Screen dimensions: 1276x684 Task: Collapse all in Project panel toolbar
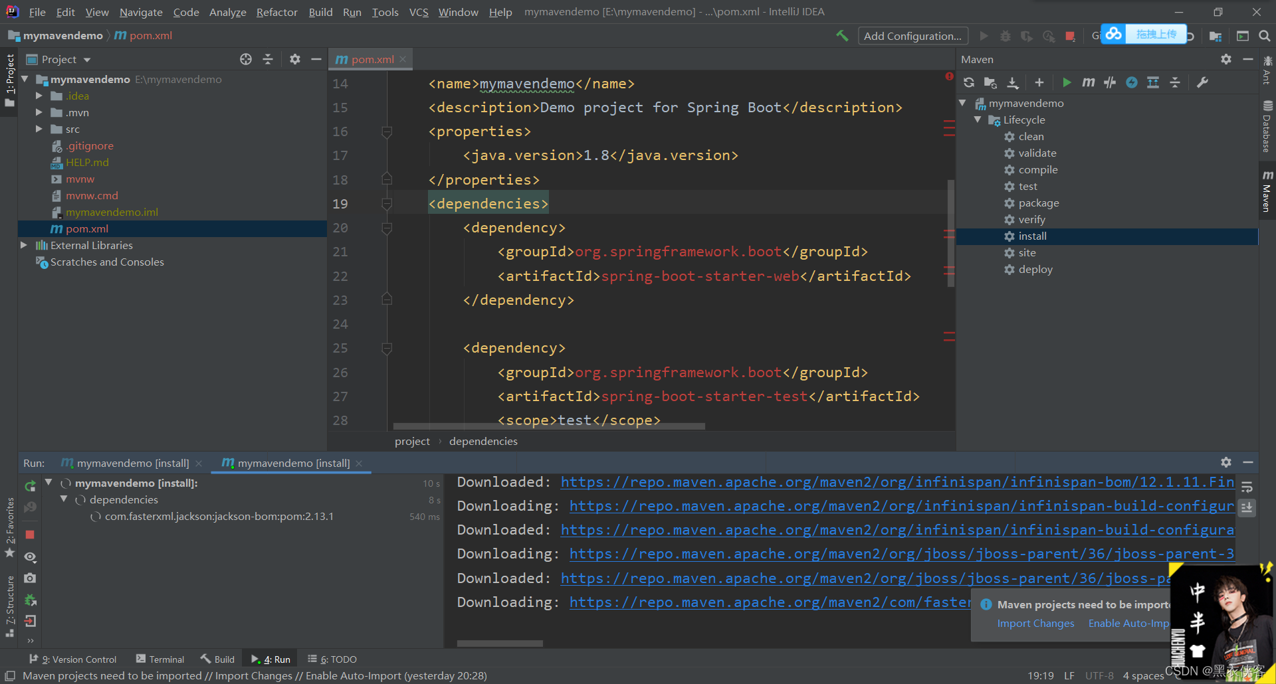[268, 59]
